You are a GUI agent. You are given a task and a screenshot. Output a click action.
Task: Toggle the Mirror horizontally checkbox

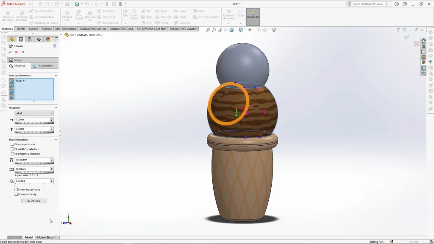tap(17, 189)
